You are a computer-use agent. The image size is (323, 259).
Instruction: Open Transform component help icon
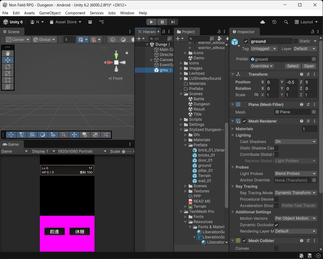point(302,74)
